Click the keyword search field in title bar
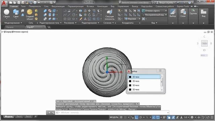 [x=135, y=2]
